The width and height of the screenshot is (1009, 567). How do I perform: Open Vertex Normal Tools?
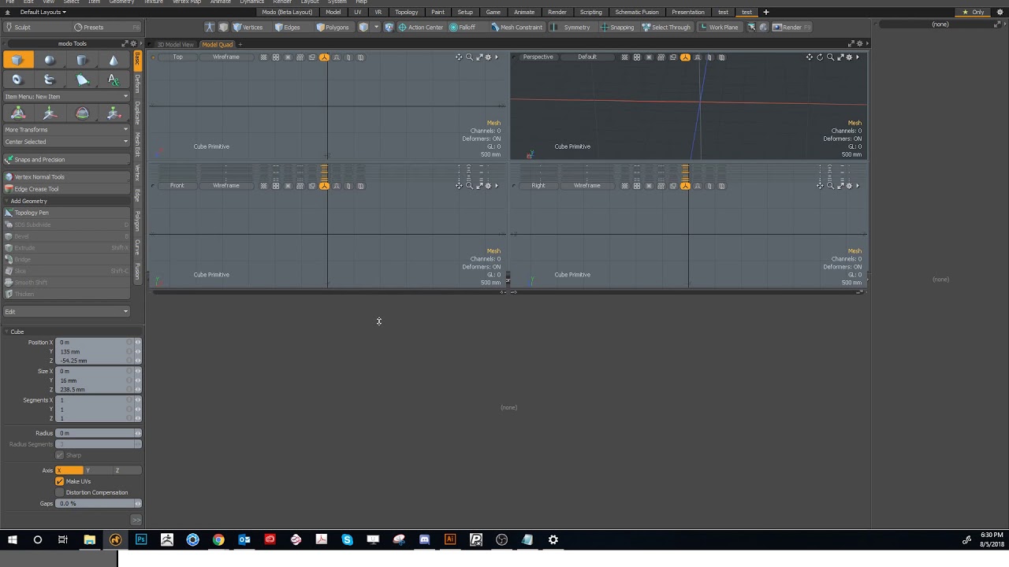[66, 176]
